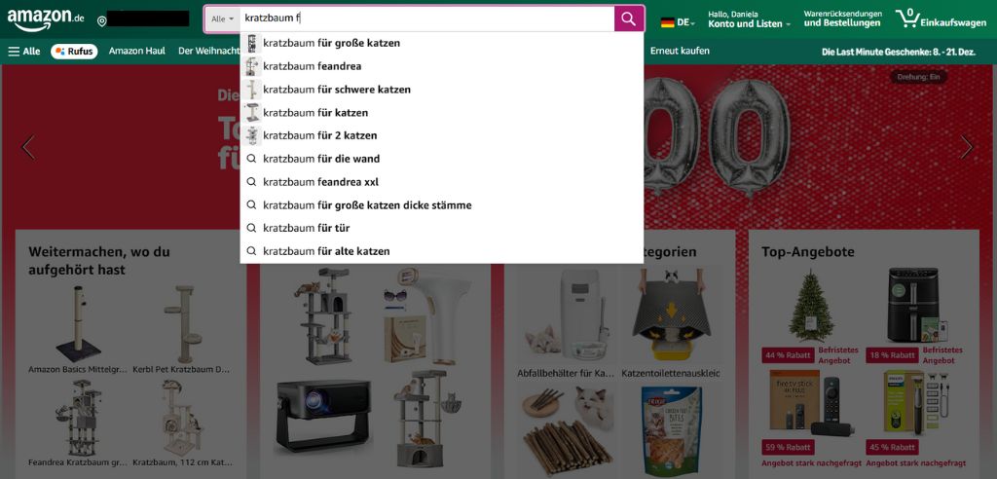
Task: Open the Abfallbehälter für Ka... category image
Action: [566, 314]
